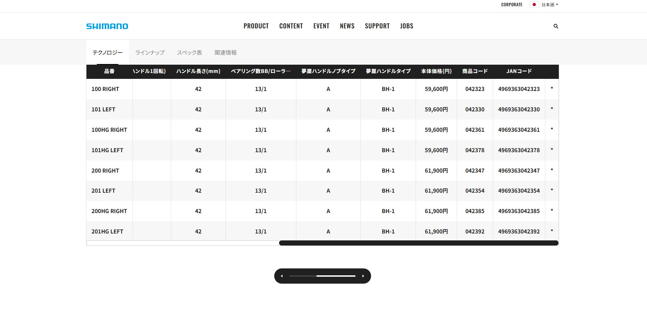Click the right arrow in table pager

363,276
